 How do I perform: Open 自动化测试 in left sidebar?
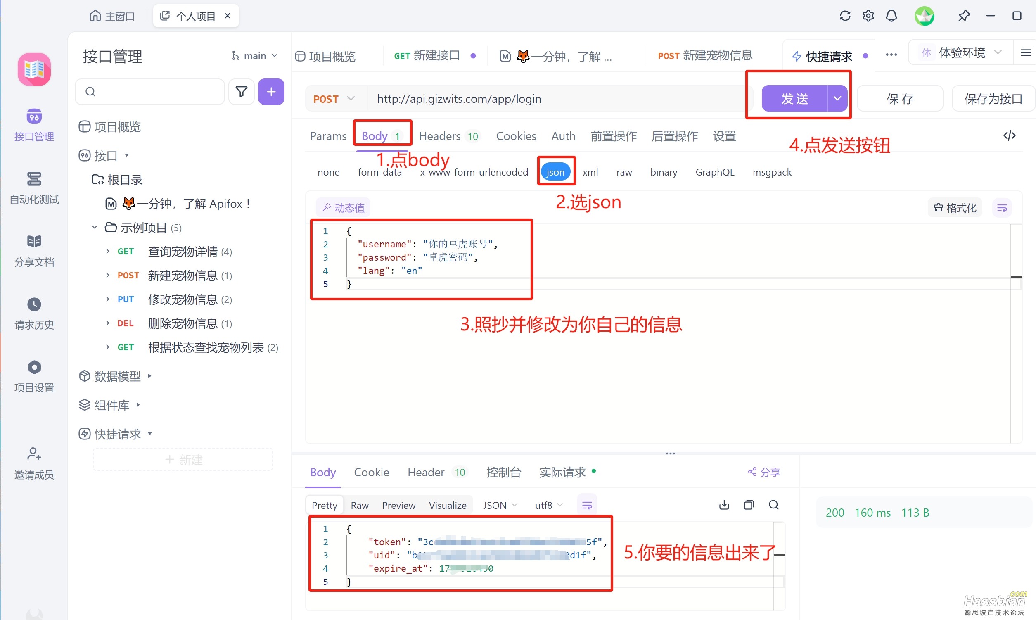34,188
